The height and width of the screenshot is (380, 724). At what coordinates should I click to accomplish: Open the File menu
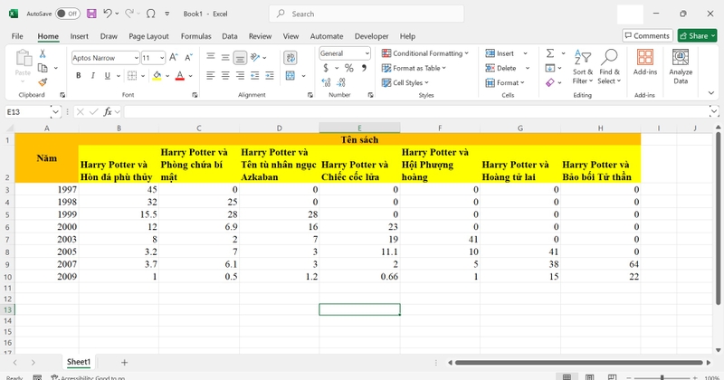(x=17, y=36)
